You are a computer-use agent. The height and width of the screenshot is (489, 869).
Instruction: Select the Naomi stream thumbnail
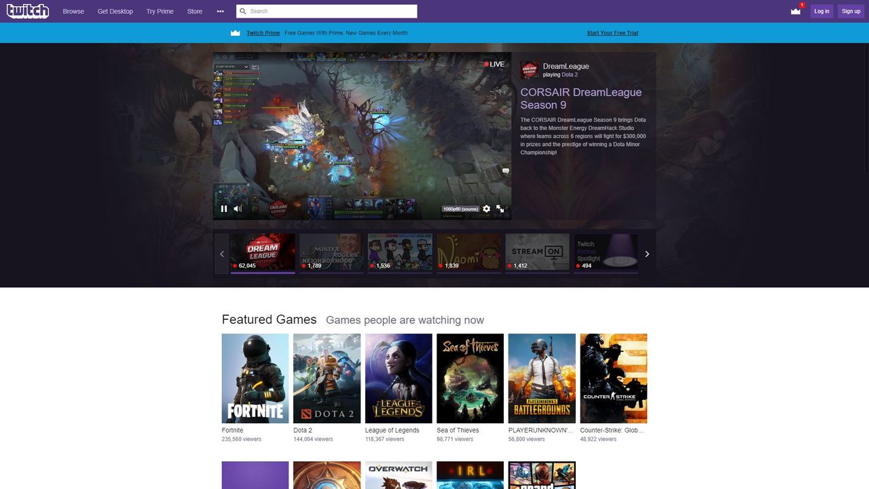coord(468,253)
